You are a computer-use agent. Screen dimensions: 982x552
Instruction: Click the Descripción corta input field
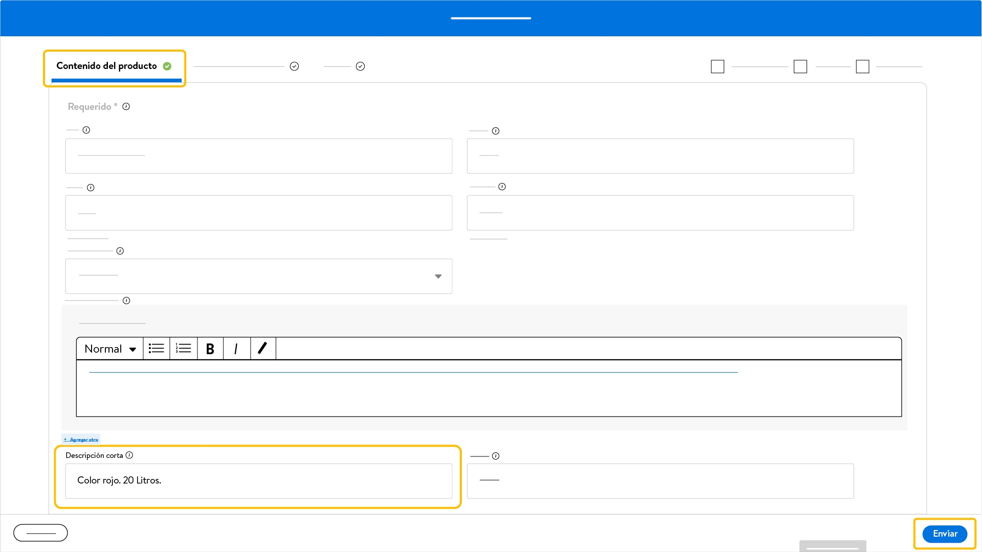pos(258,480)
